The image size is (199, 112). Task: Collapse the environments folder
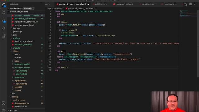19,100
